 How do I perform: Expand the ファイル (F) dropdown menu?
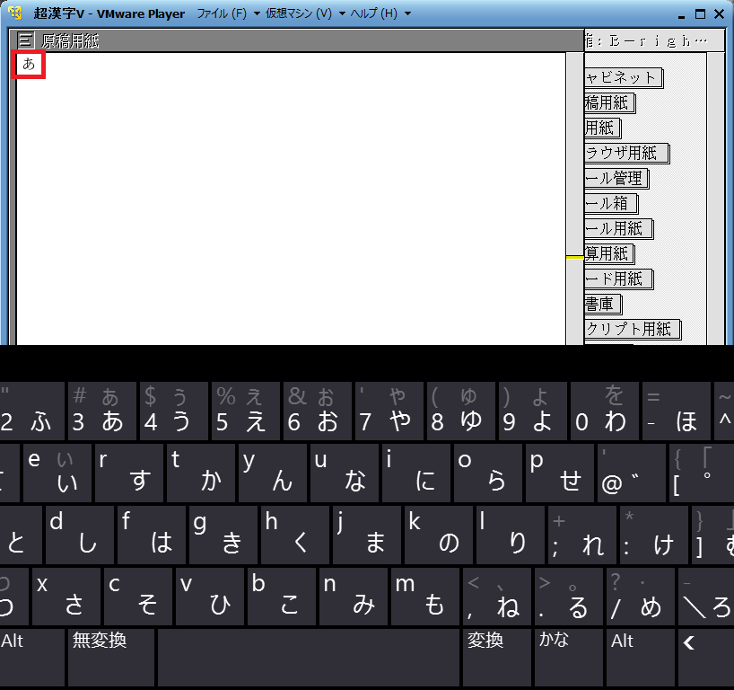(x=228, y=13)
